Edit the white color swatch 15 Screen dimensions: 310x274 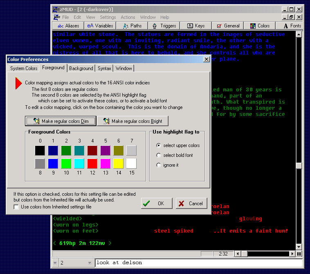click(131, 163)
